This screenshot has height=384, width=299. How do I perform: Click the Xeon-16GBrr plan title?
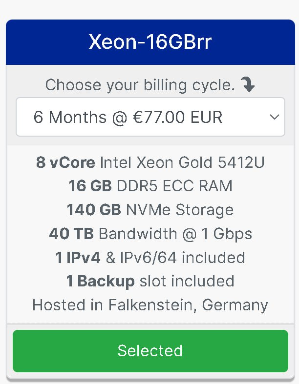tap(150, 42)
